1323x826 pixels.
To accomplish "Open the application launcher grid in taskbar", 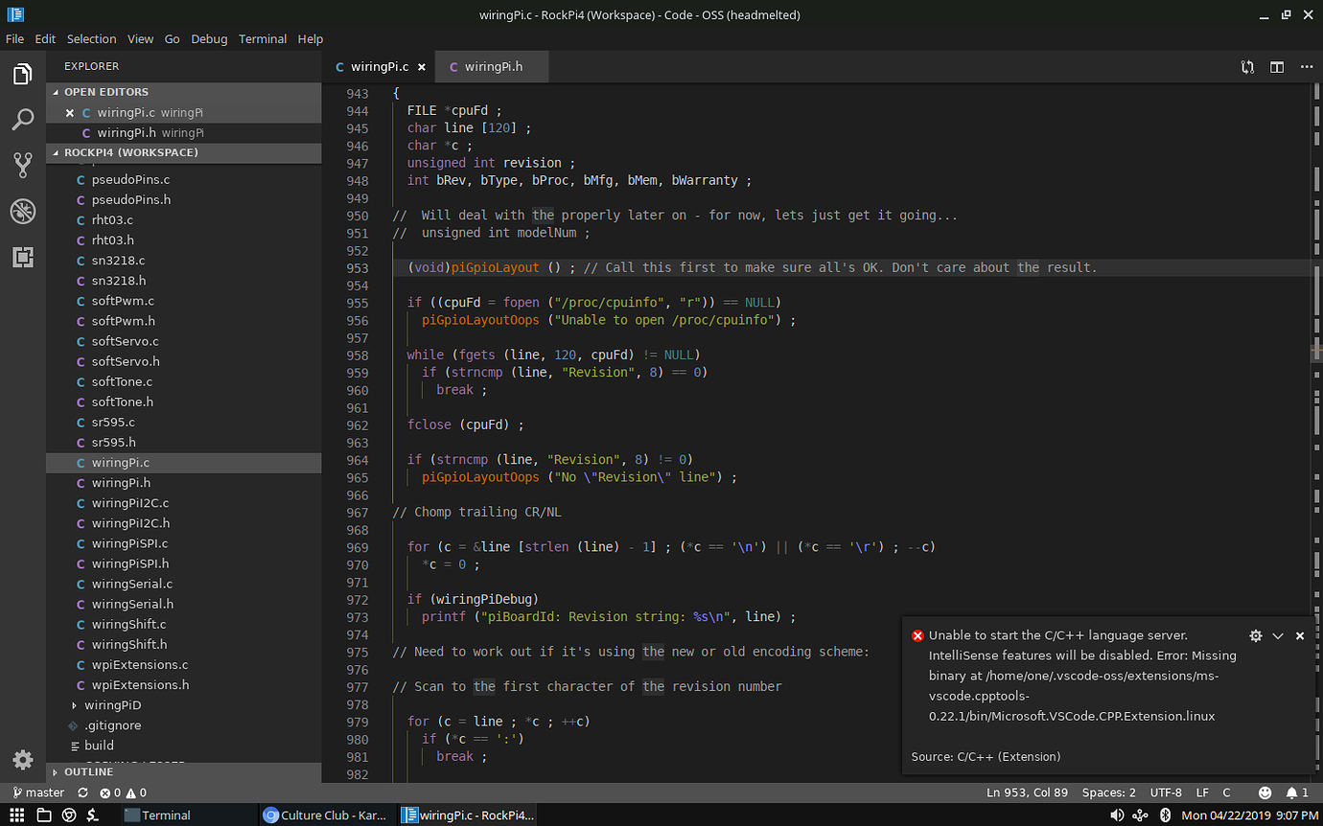I will click(x=16, y=815).
